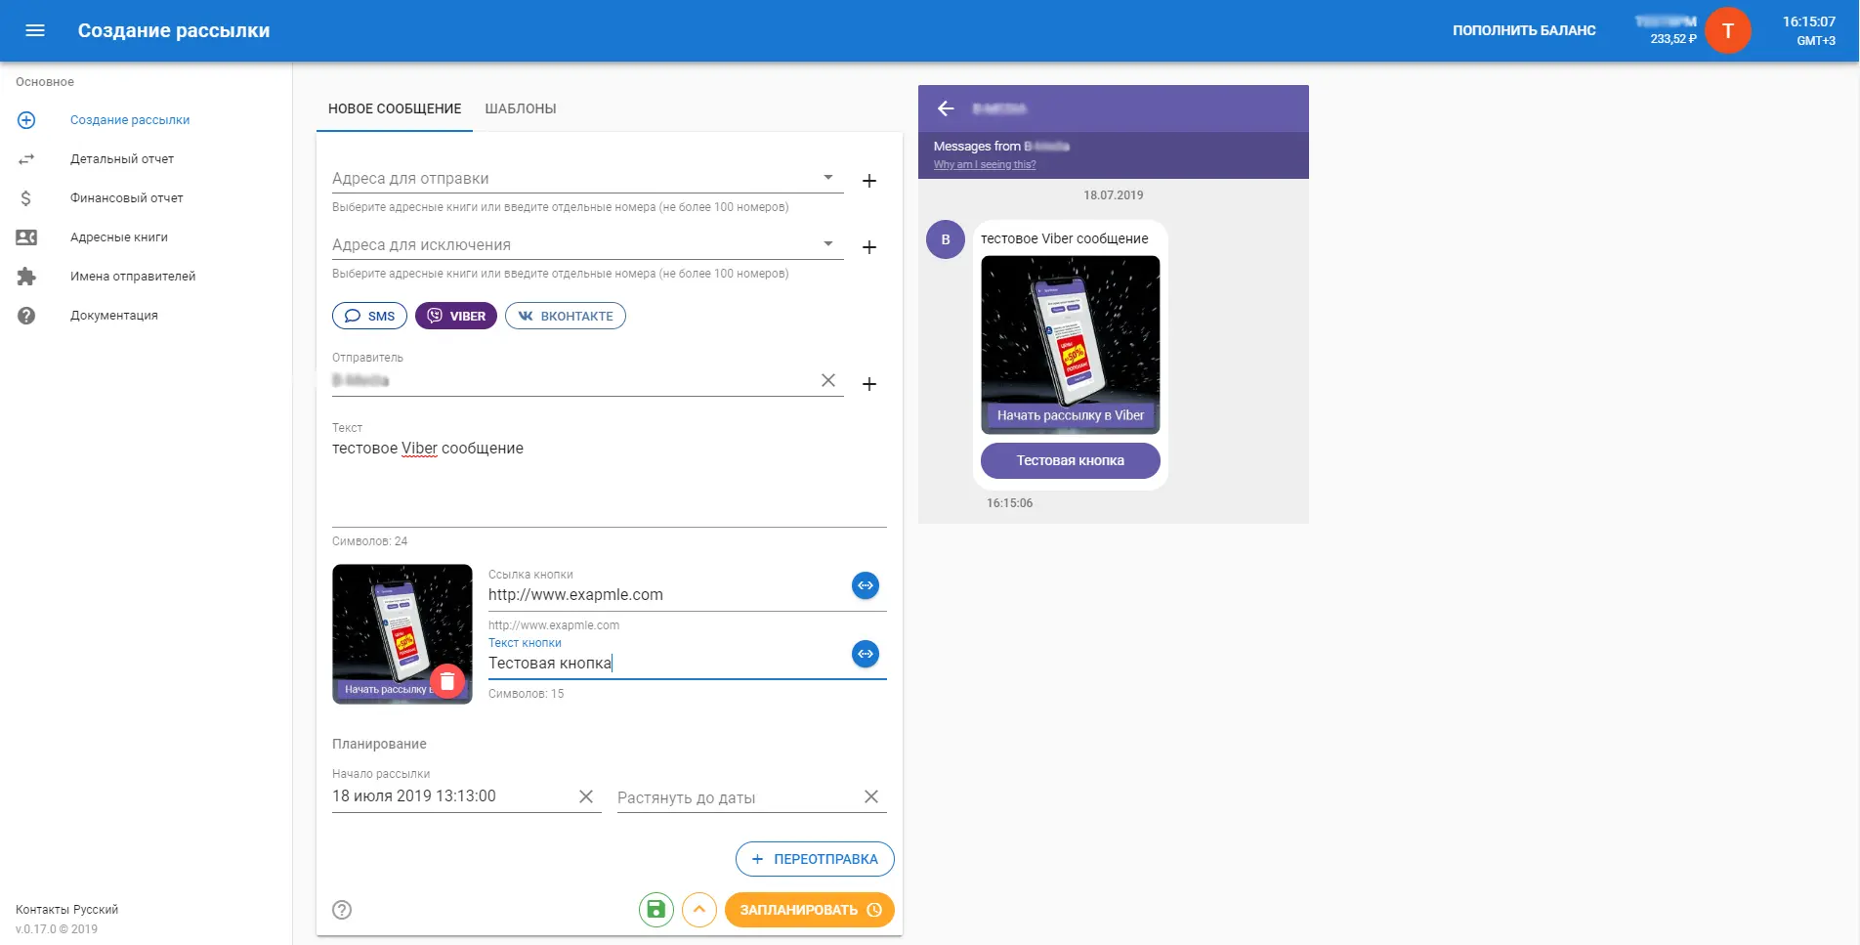Screen dimensions: 1860x945
Task: Clear the sender field with the X icon
Action: point(828,380)
